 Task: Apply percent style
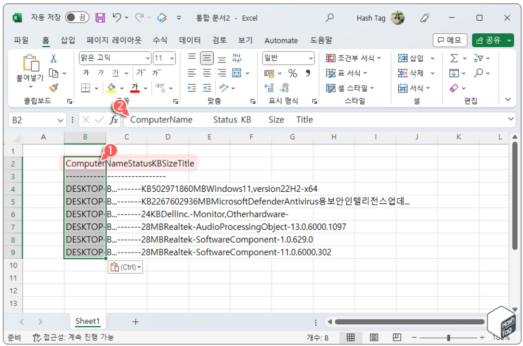pyautogui.click(x=293, y=73)
